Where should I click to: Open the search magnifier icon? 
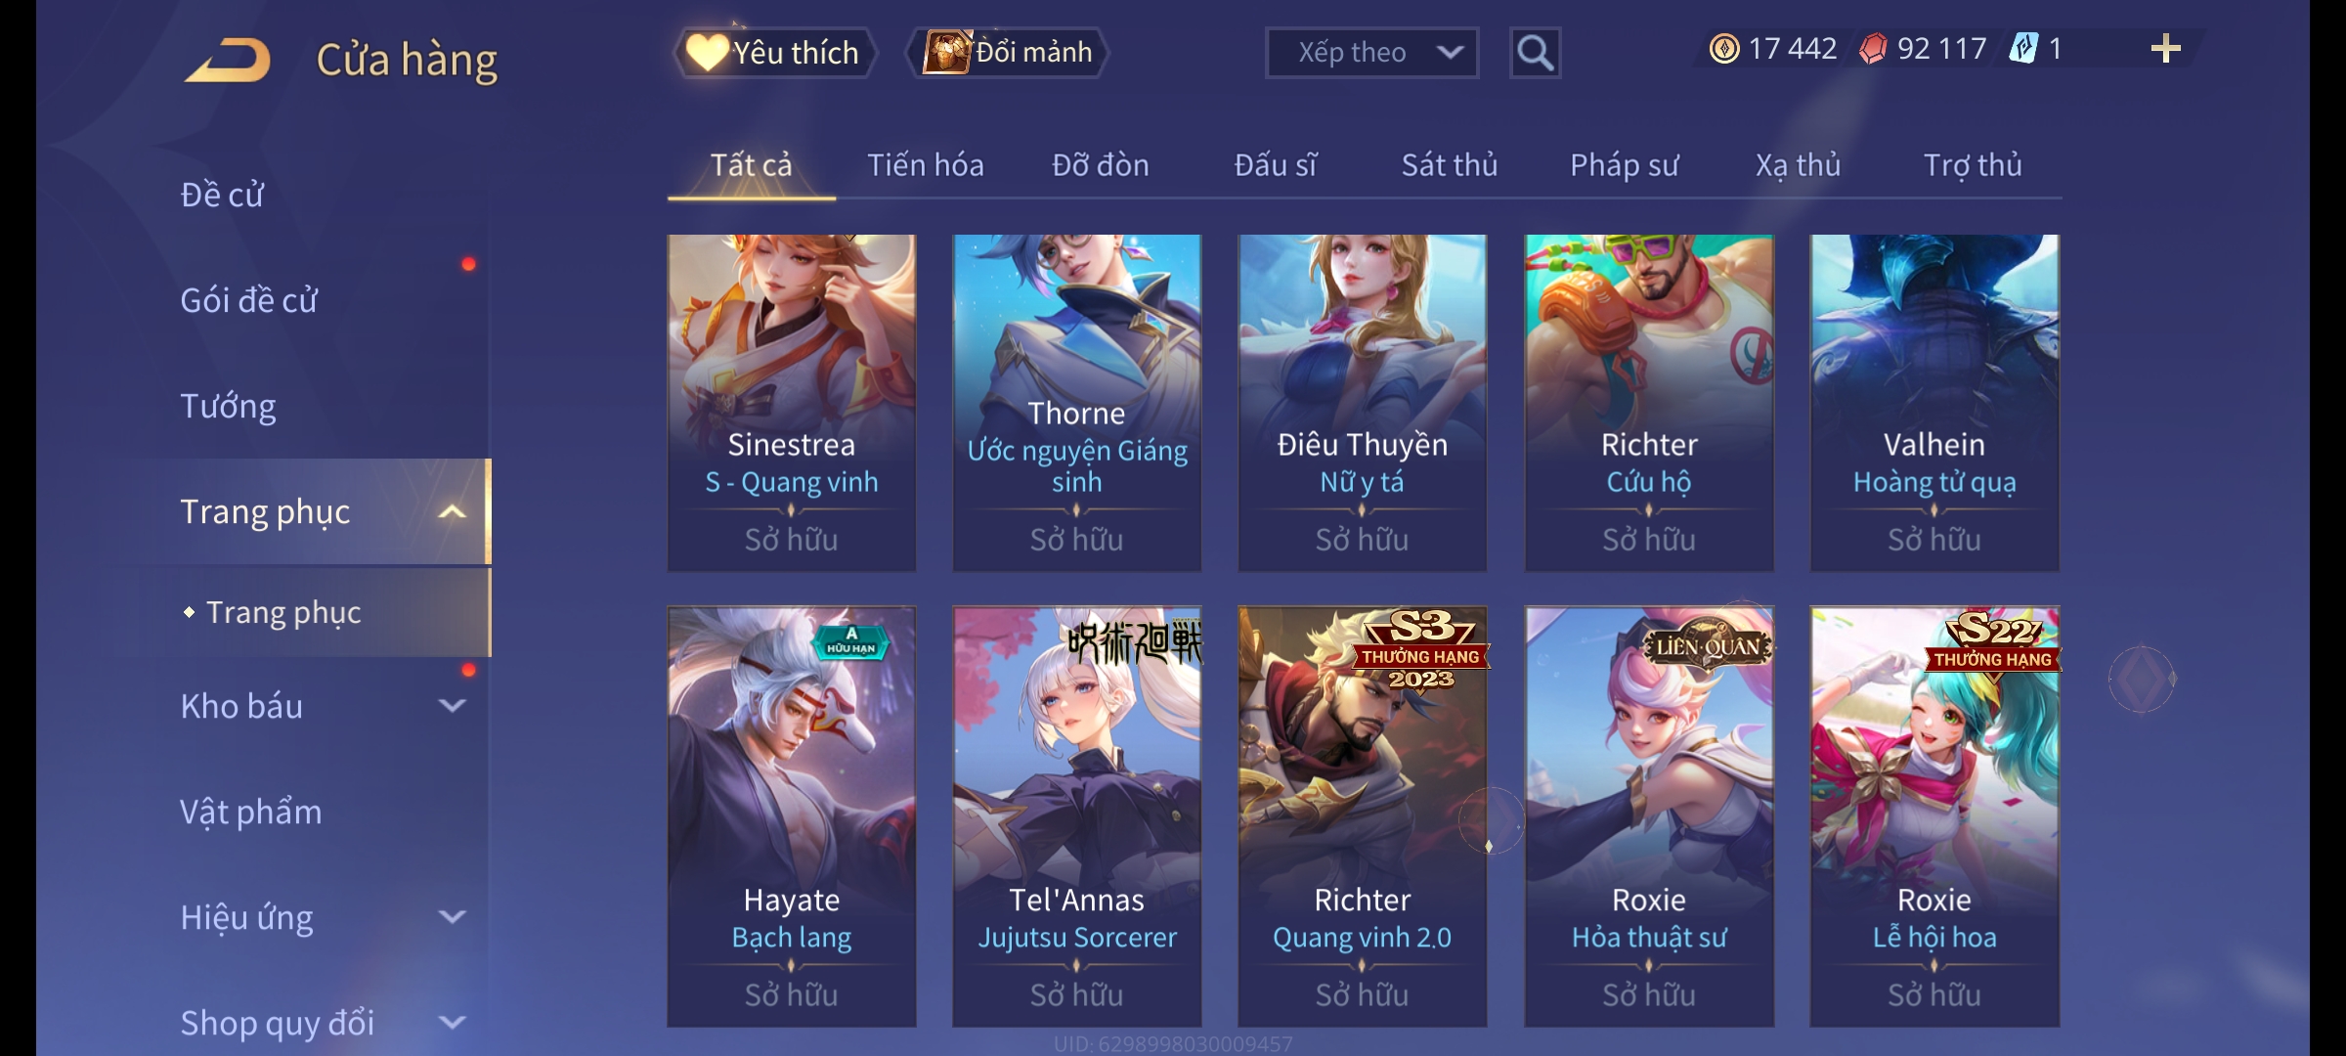(1535, 53)
